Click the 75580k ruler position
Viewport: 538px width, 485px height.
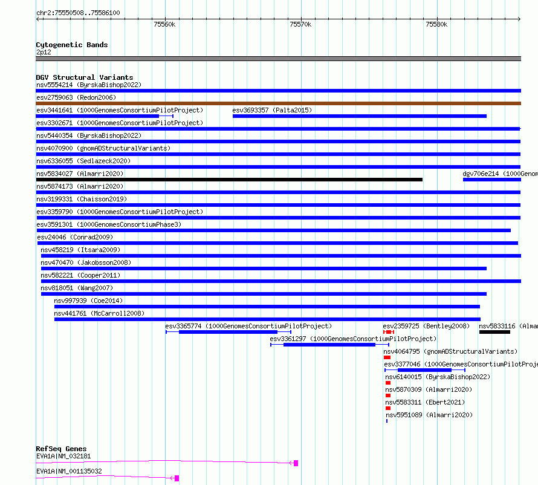click(436, 24)
